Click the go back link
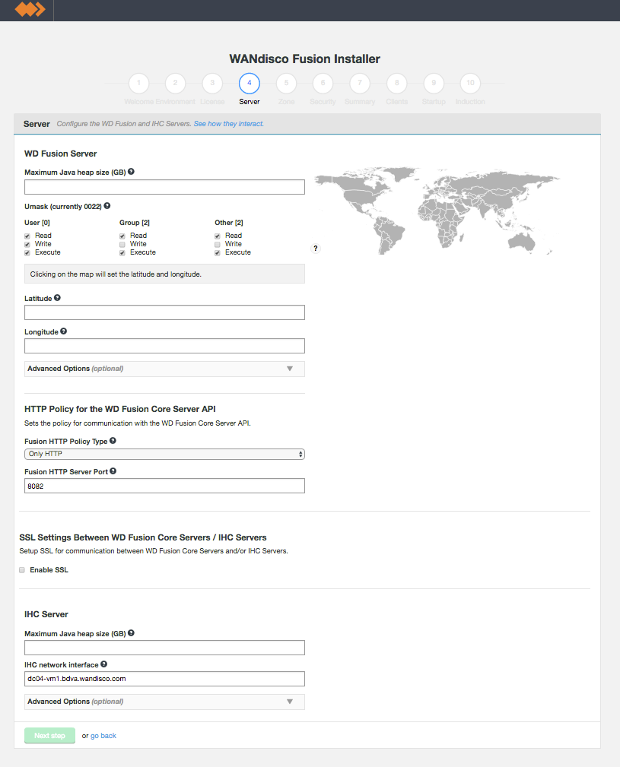This screenshot has width=620, height=767. click(x=103, y=736)
